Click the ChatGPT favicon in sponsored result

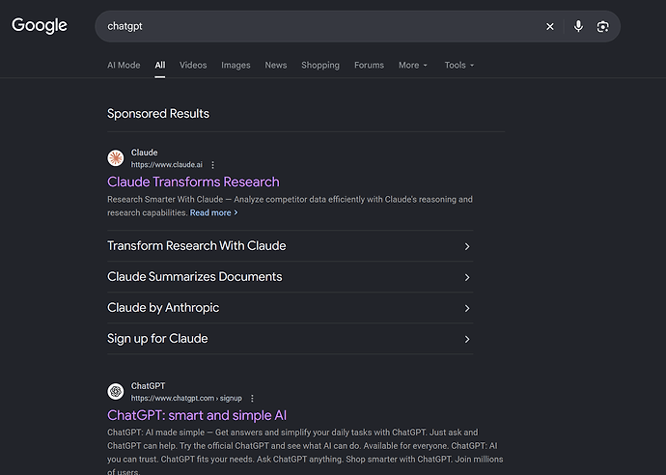tap(116, 391)
